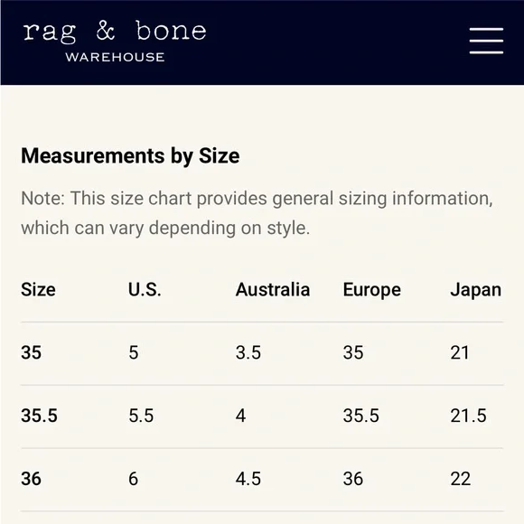The image size is (524, 524).
Task: Select the size 35 row label
Action: point(31,352)
